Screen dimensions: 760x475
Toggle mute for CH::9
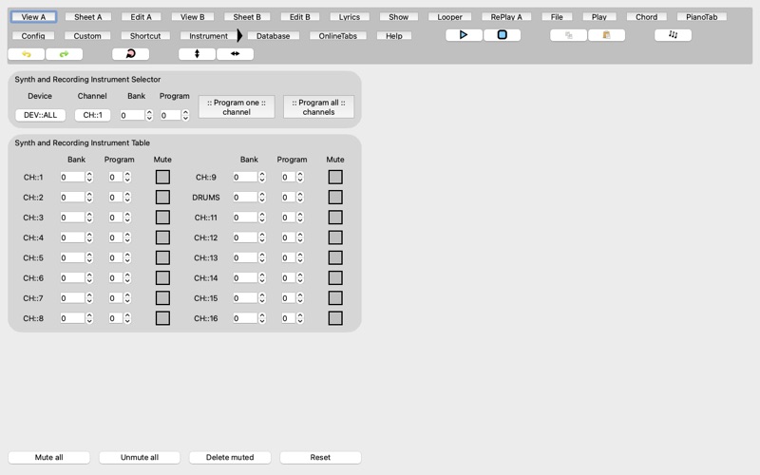pos(335,177)
